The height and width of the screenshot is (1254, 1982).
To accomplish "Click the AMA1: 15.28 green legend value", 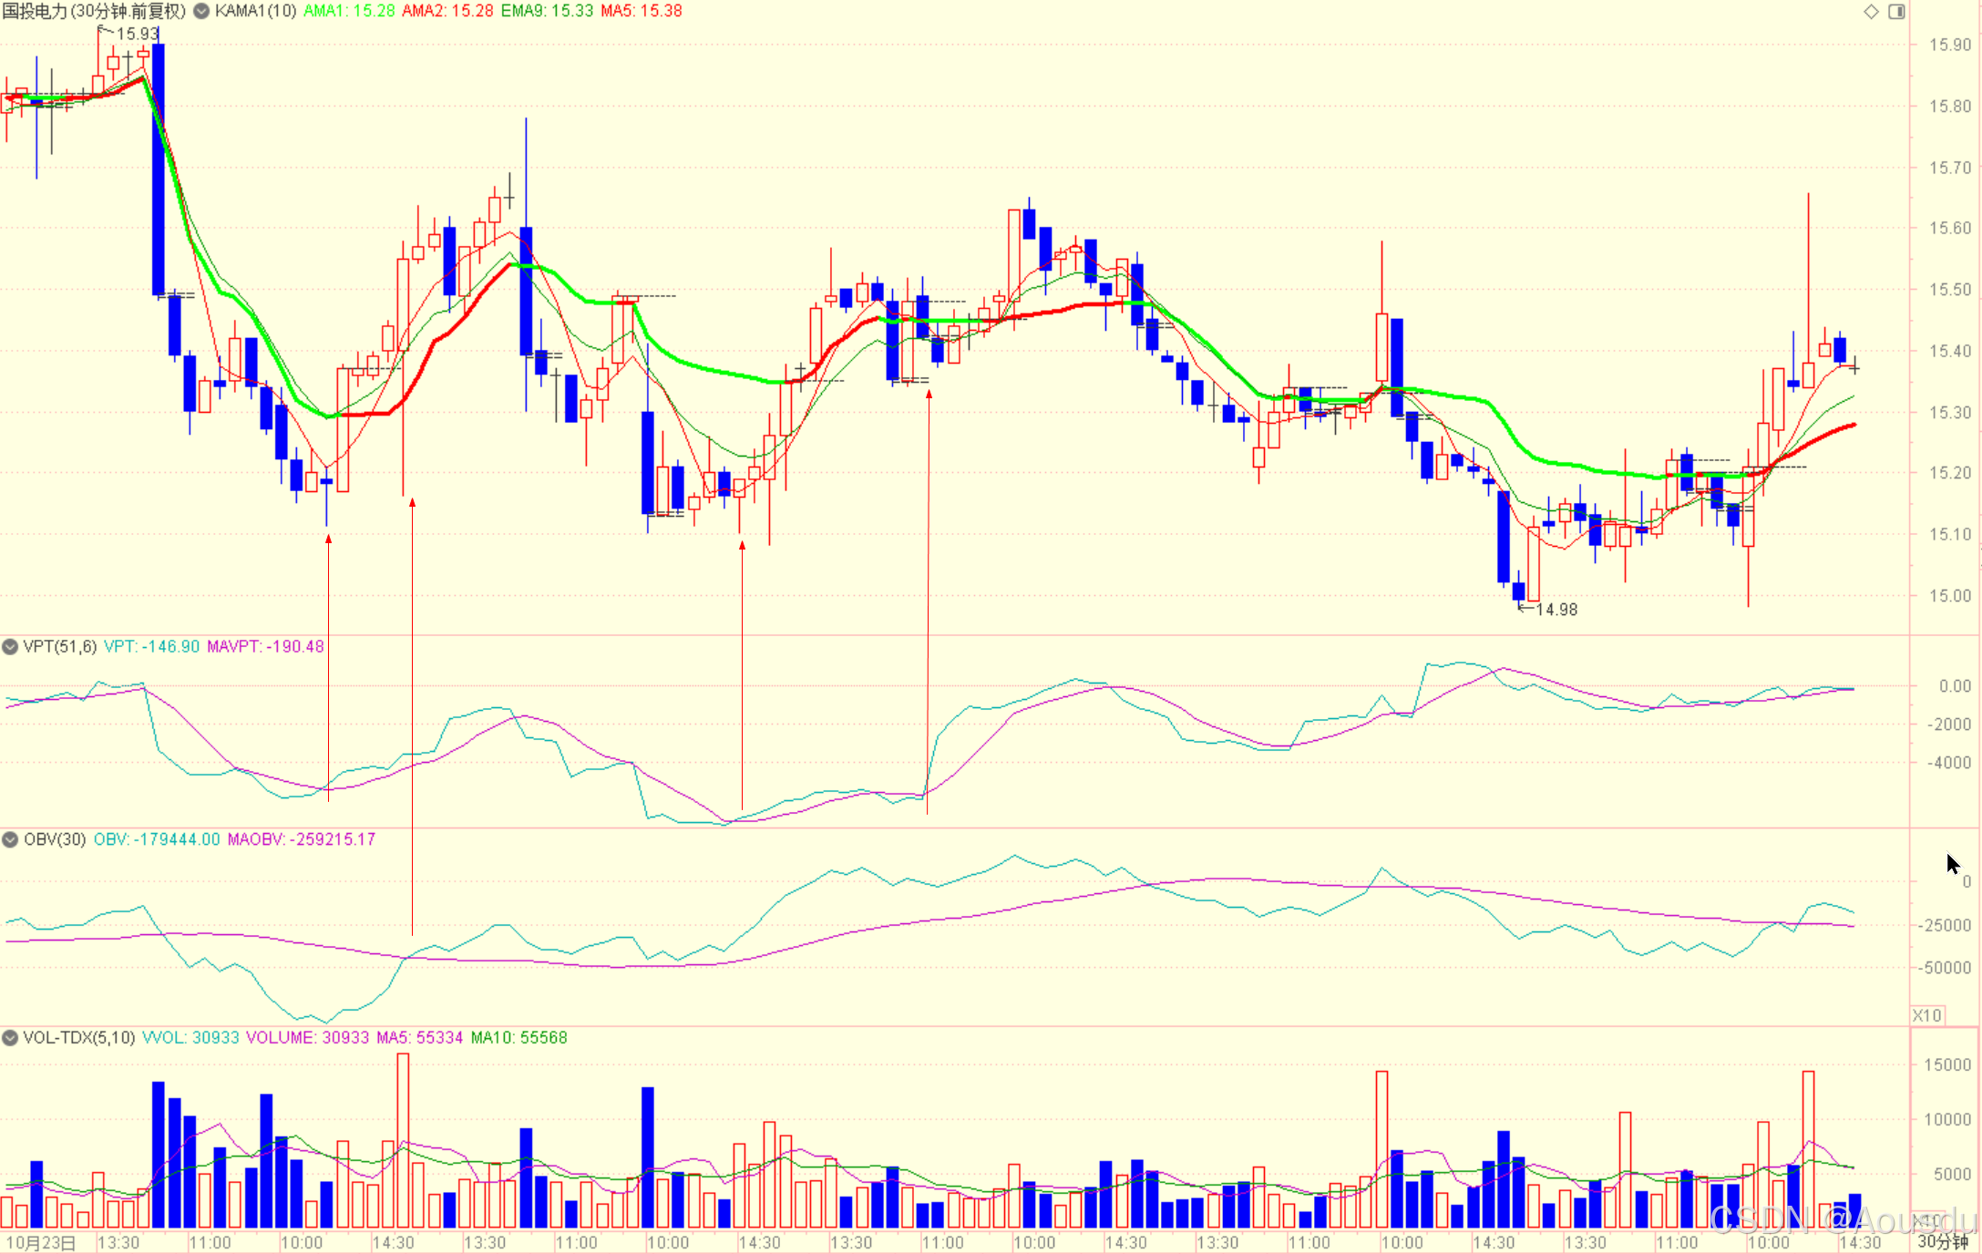I will click(349, 11).
